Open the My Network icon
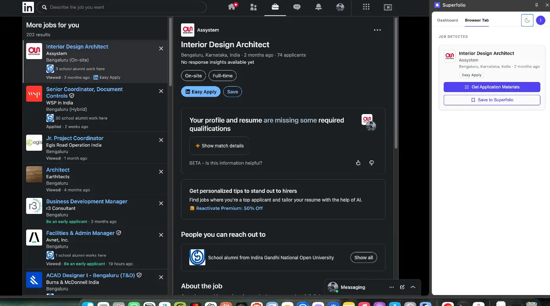This screenshot has height=306, width=550. click(x=253, y=7)
